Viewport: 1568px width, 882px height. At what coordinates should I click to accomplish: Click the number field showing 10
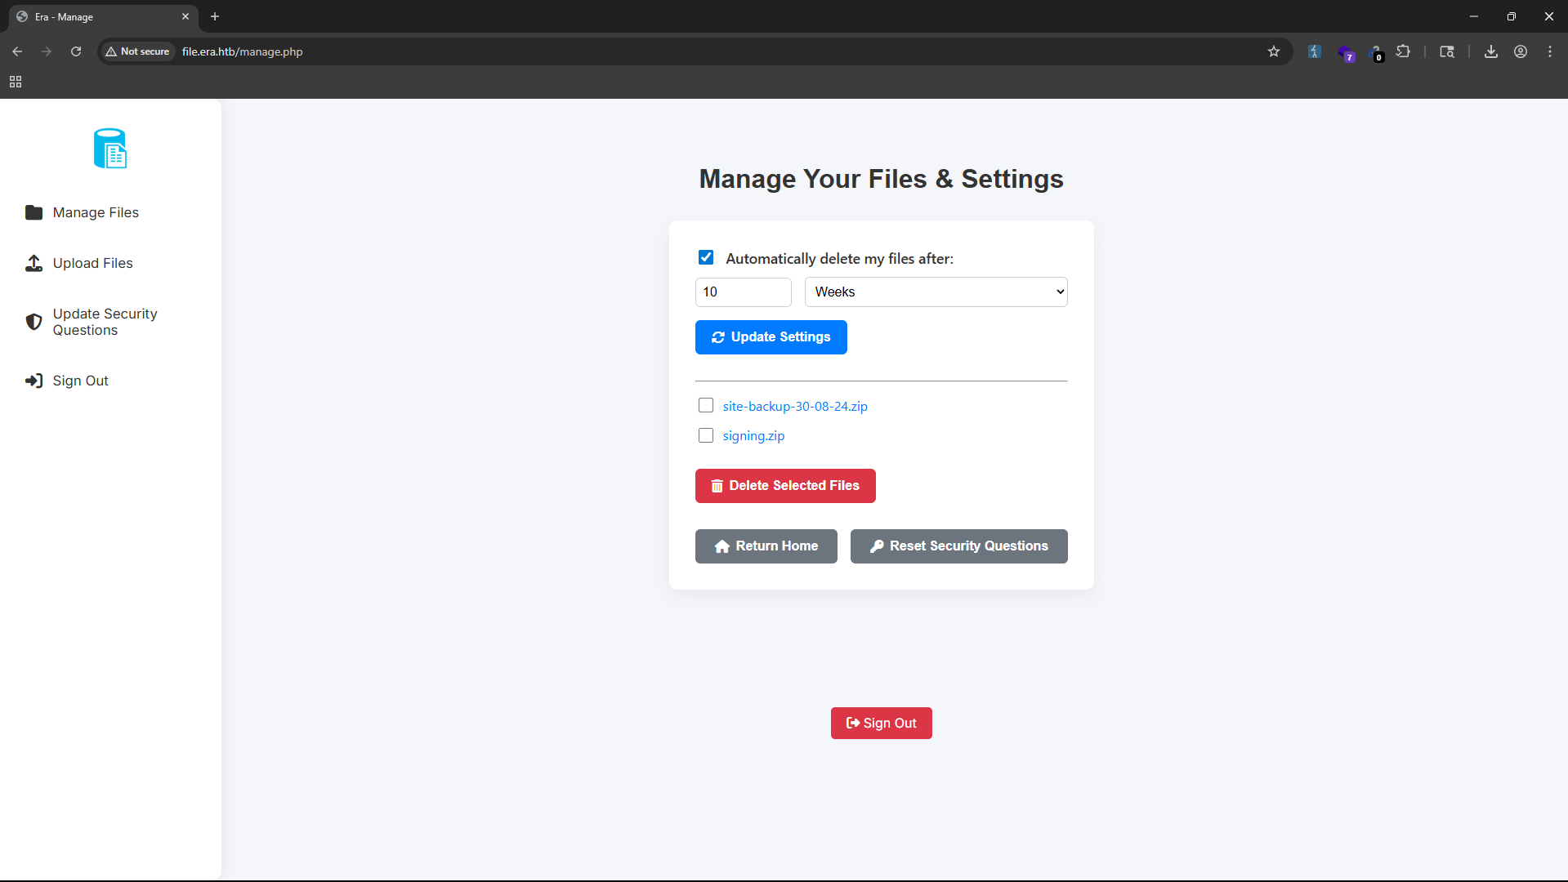point(743,292)
